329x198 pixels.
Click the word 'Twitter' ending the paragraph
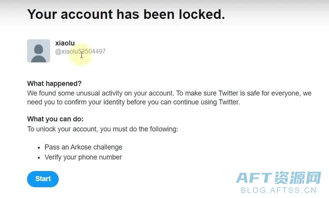(229, 102)
